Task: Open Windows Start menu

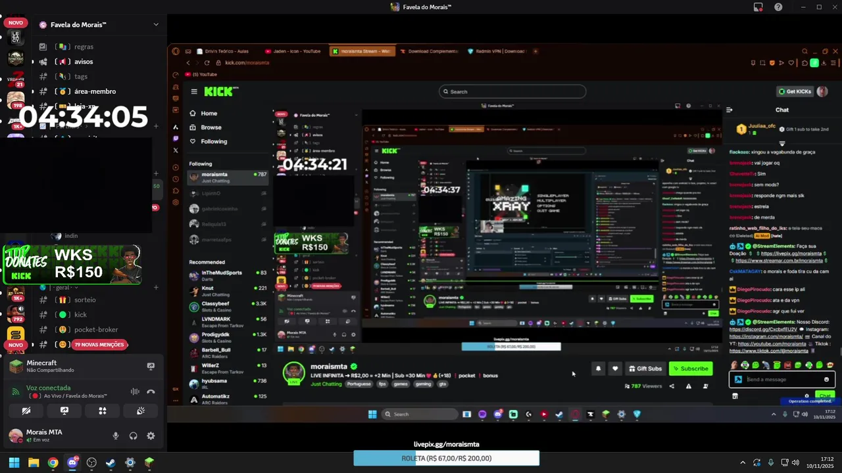Action: coord(14,462)
